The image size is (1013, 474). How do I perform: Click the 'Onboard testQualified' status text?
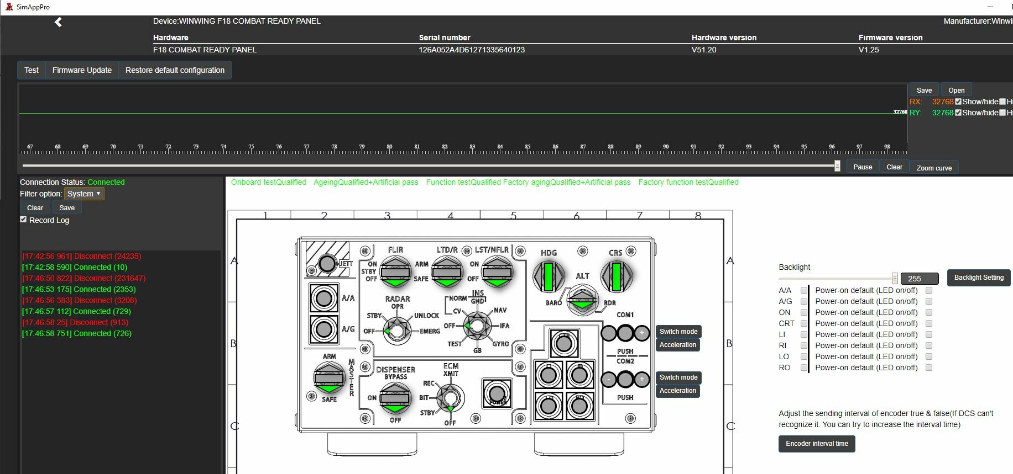(268, 182)
